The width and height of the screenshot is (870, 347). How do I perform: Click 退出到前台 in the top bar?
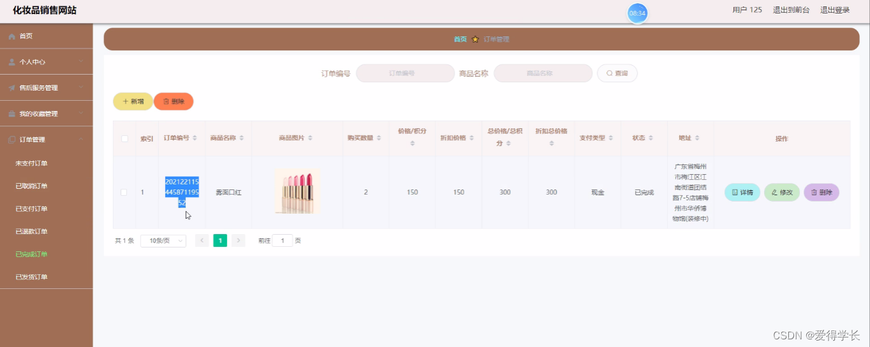tap(791, 10)
